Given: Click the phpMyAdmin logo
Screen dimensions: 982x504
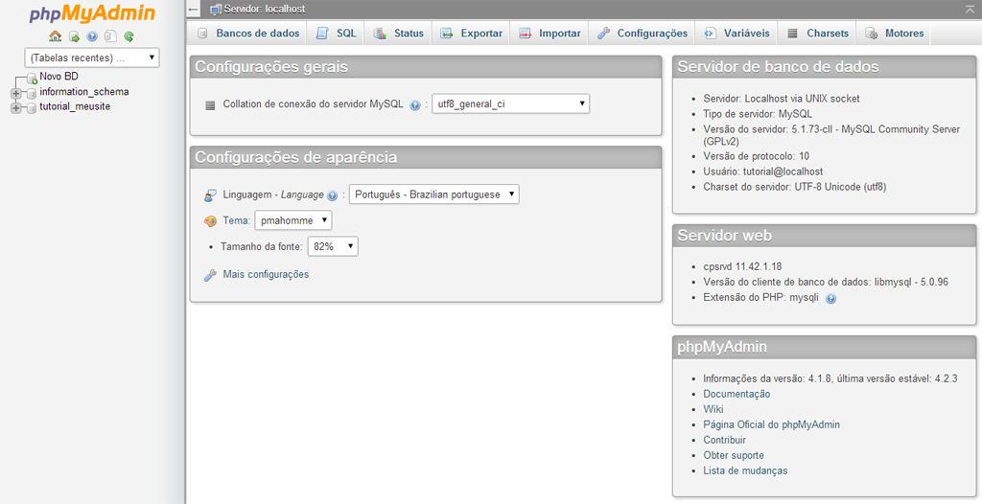Looking at the screenshot, I should (92, 13).
